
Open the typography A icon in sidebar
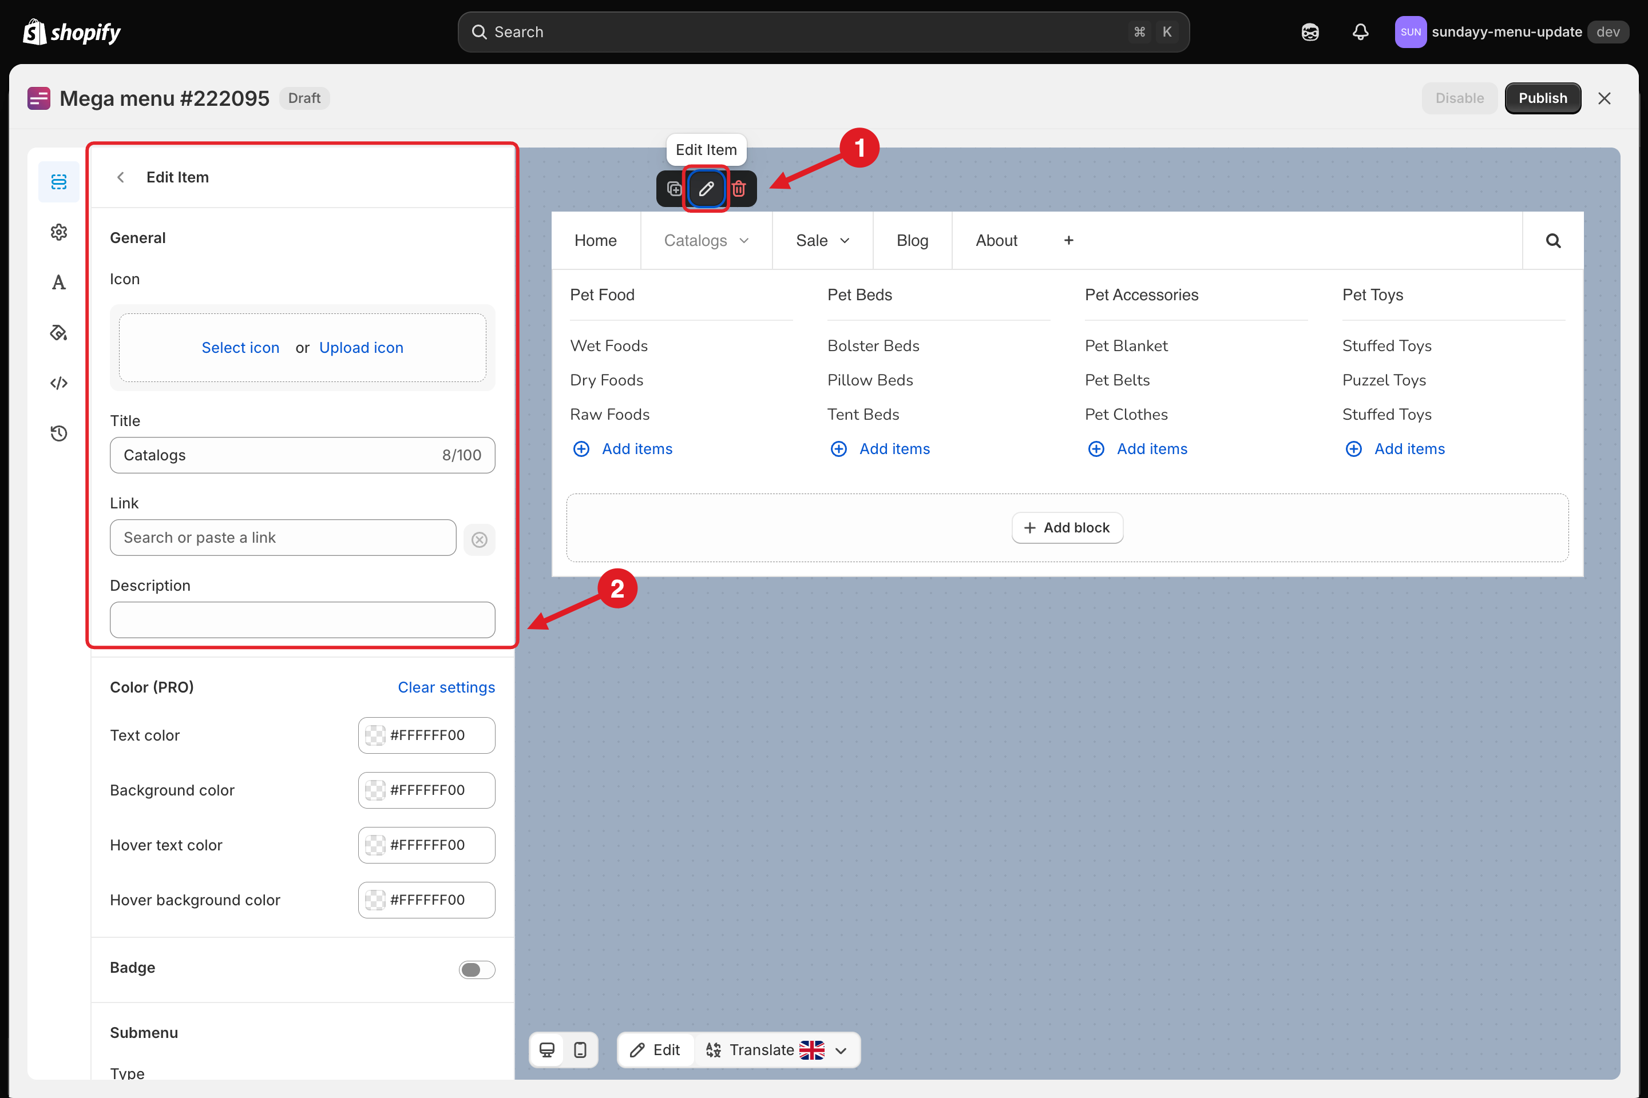(59, 282)
